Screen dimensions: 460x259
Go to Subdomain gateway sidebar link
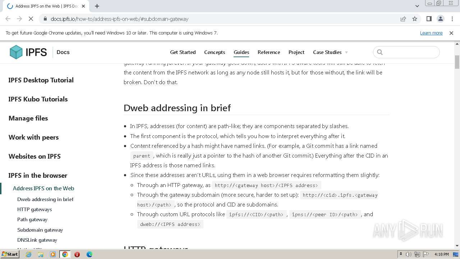pyautogui.click(x=40, y=230)
